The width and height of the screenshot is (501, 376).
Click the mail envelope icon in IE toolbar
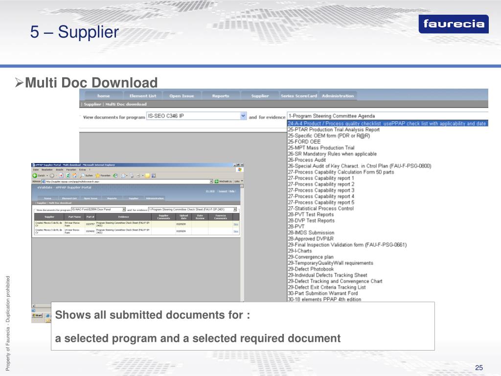point(123,176)
